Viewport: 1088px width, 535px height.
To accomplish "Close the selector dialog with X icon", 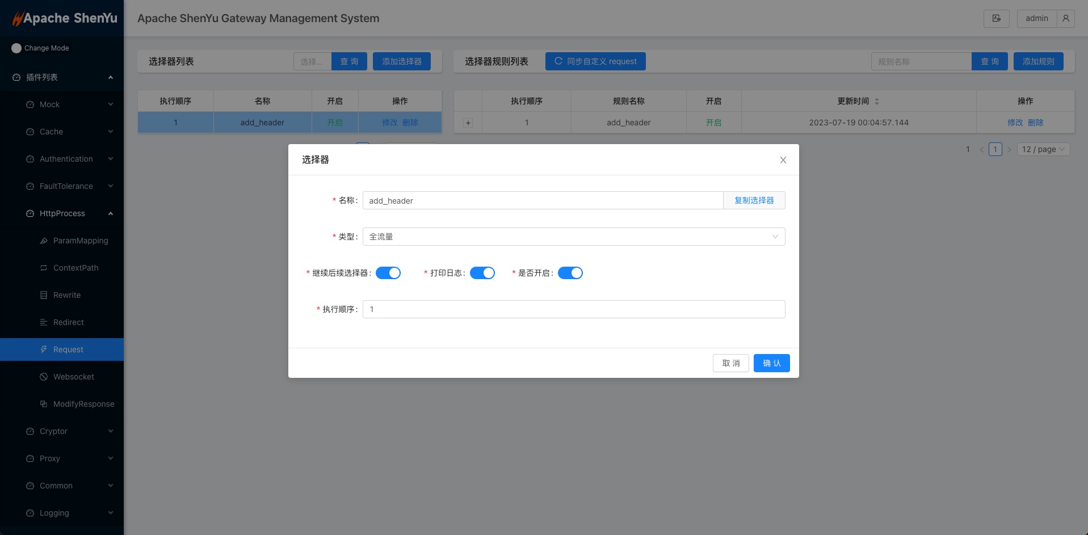I will point(783,160).
